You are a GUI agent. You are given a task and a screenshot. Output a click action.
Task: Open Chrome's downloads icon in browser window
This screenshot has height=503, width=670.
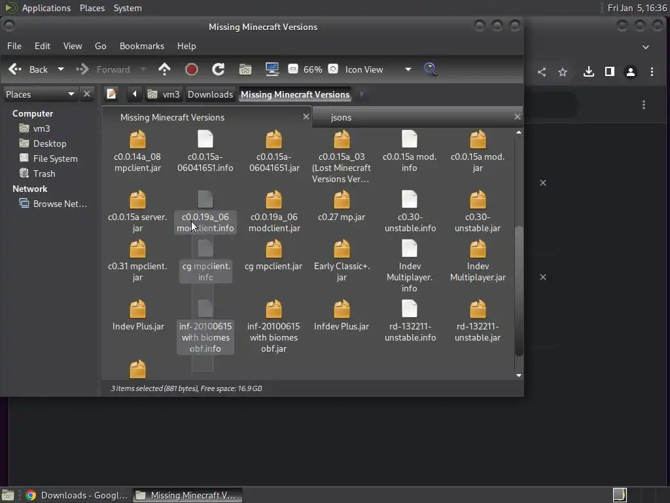click(x=588, y=72)
